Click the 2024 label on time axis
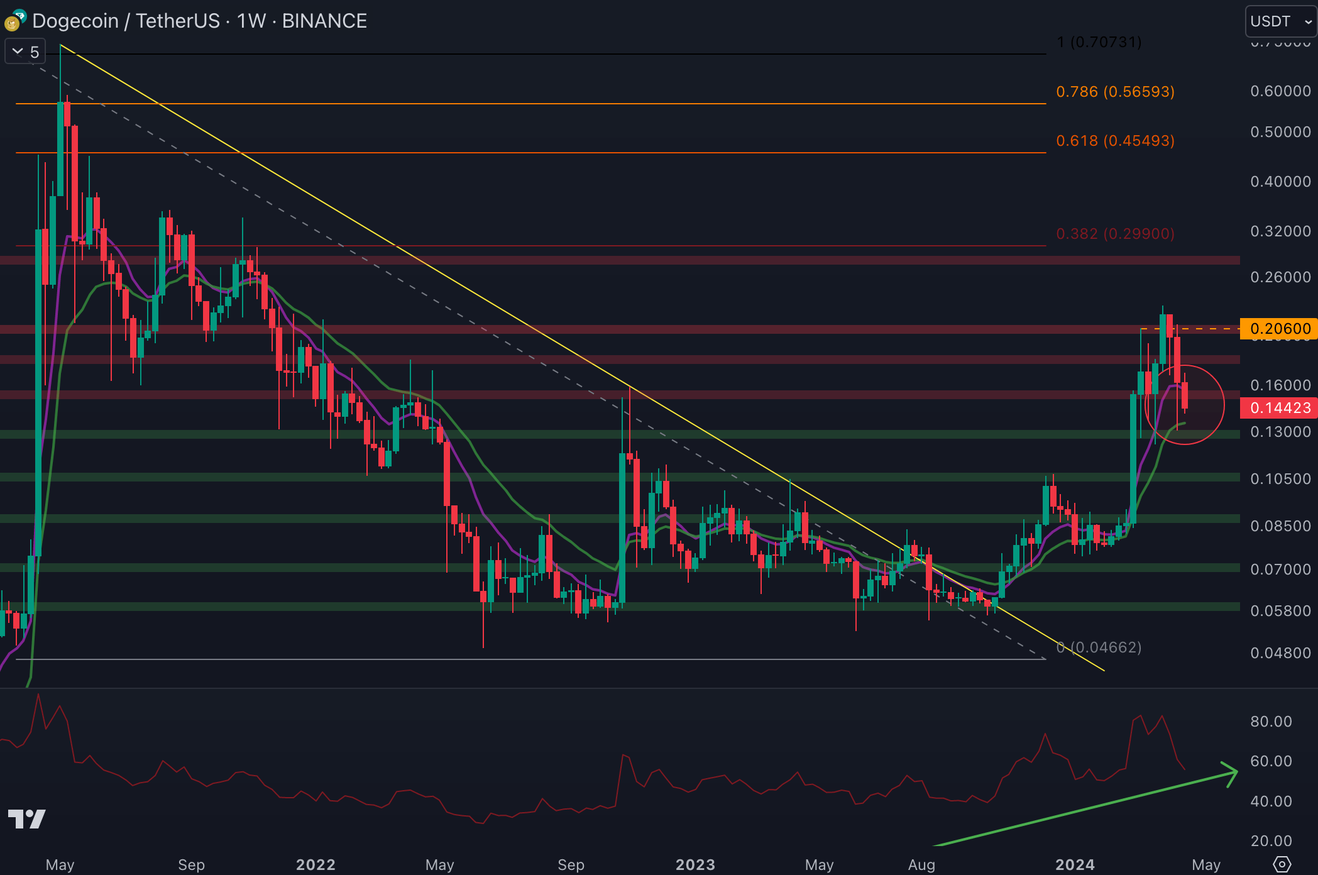This screenshot has height=875, width=1318. [x=1075, y=865]
